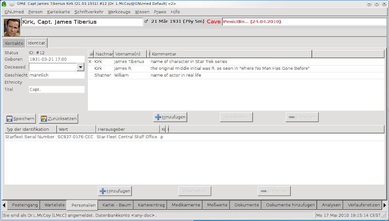Switch to the Kontakte tab
This screenshot has width=389, height=221.
click(14, 43)
